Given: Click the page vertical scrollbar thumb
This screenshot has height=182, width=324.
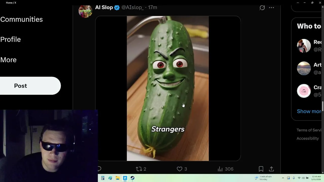Looking at the screenshot, I should (x=322, y=107).
